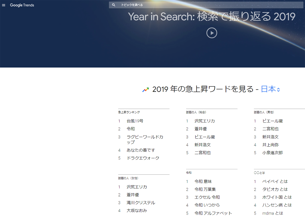Open あなたの番です entry
The image size is (305, 216).
[x=141, y=150]
